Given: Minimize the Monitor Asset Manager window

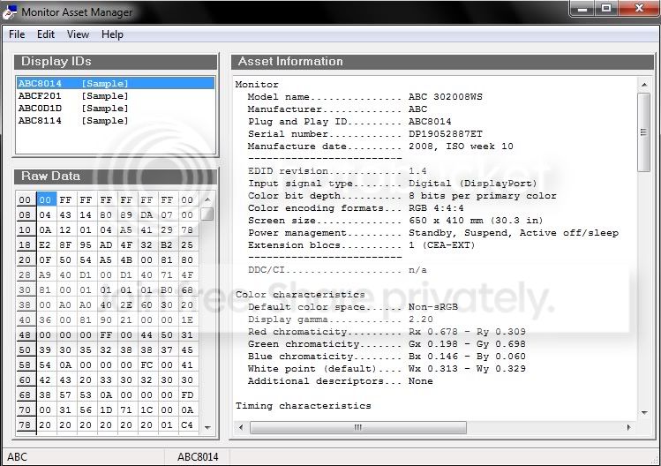Looking at the screenshot, I should [582, 8].
